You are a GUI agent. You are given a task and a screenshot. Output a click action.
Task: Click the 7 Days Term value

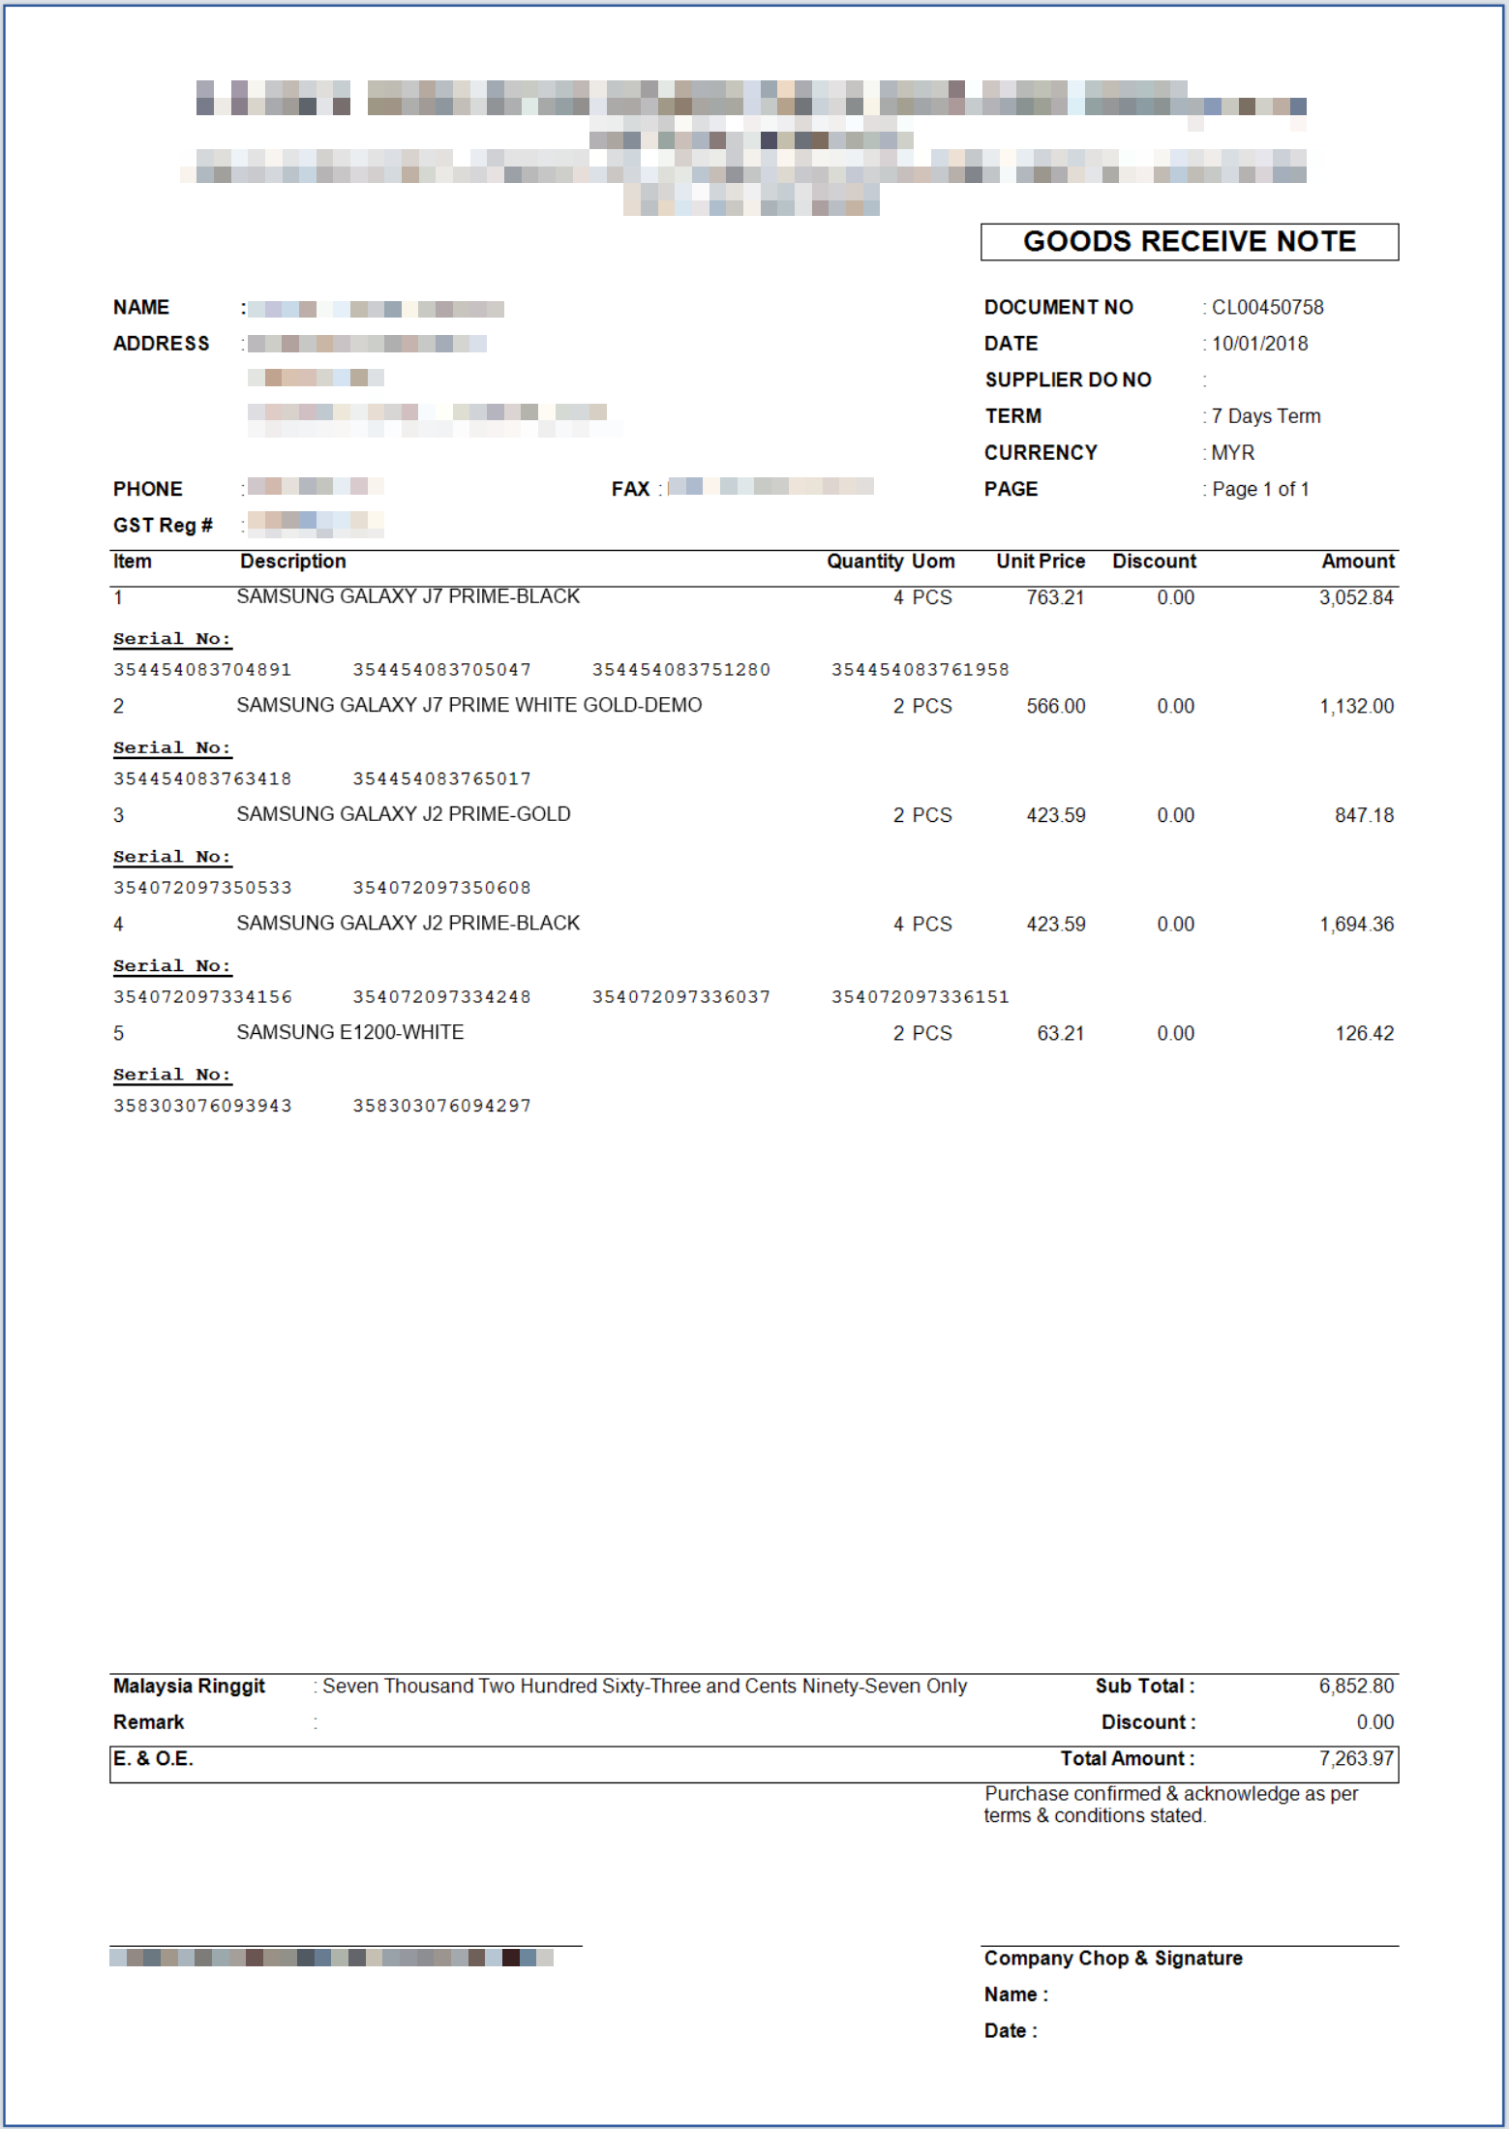1266,416
